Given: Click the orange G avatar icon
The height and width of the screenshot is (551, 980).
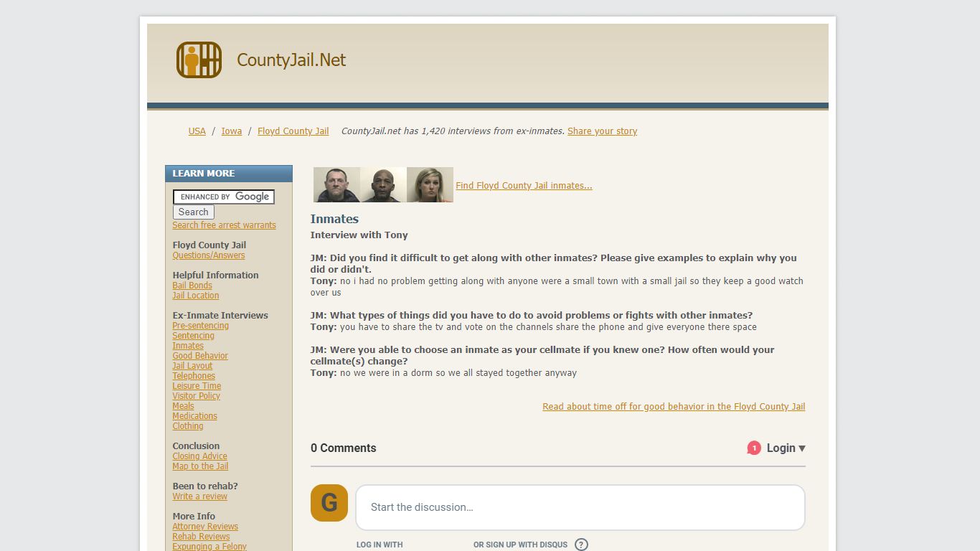Looking at the screenshot, I should 329,503.
